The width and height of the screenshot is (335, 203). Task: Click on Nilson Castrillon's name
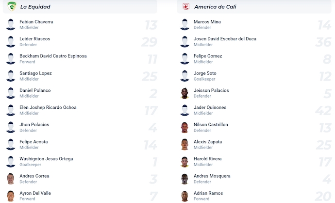(x=211, y=125)
